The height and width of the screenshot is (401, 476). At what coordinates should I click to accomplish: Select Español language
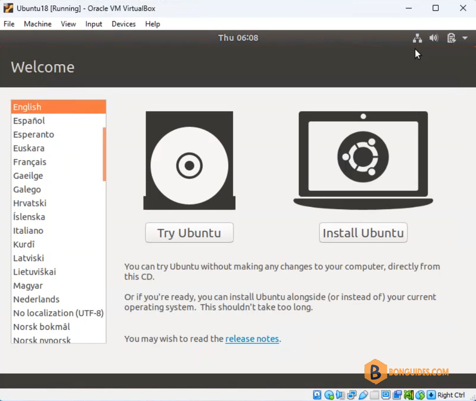click(59, 121)
